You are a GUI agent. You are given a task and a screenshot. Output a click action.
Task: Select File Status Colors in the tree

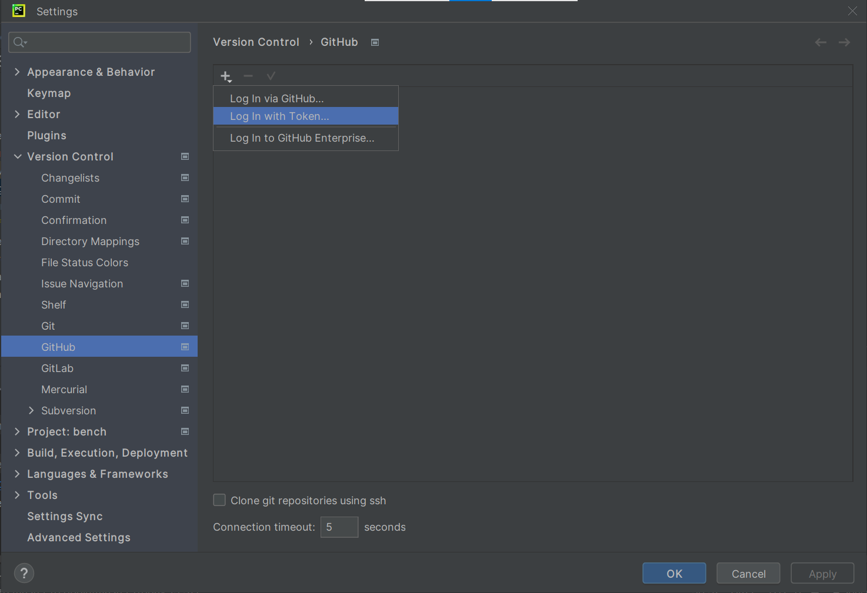pyautogui.click(x=85, y=262)
